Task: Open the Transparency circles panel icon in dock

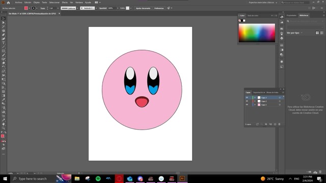Action: (x=282, y=55)
